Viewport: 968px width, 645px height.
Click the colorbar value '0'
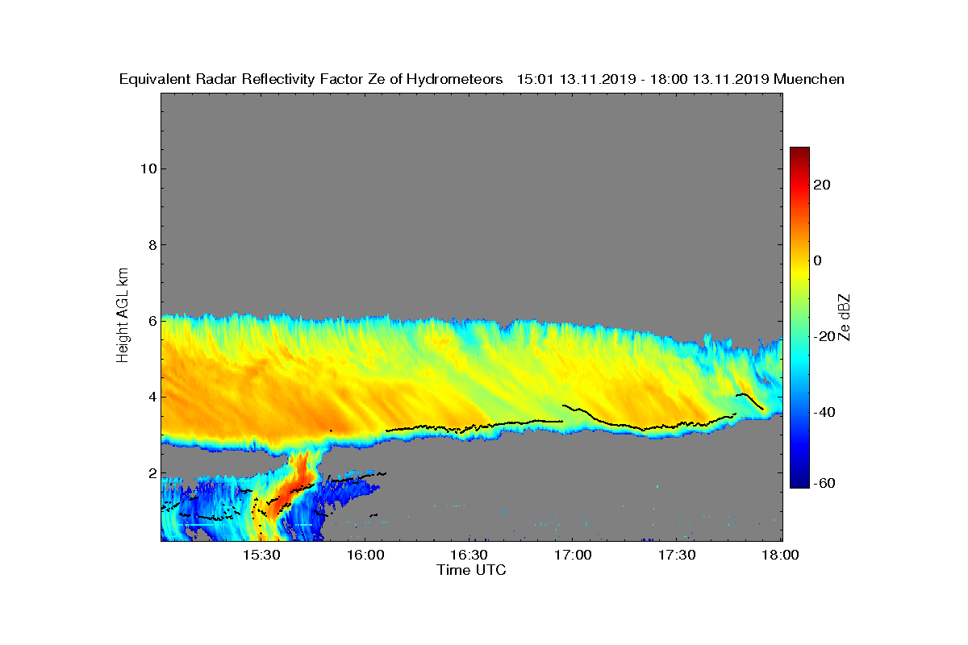click(x=819, y=260)
